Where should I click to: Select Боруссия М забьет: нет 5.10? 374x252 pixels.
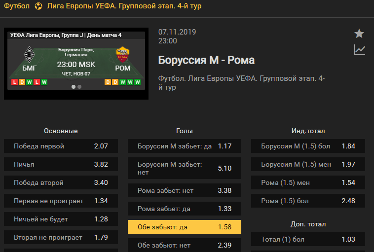click(185, 168)
